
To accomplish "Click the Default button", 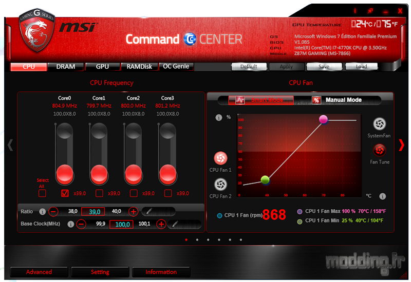I will click(249, 67).
